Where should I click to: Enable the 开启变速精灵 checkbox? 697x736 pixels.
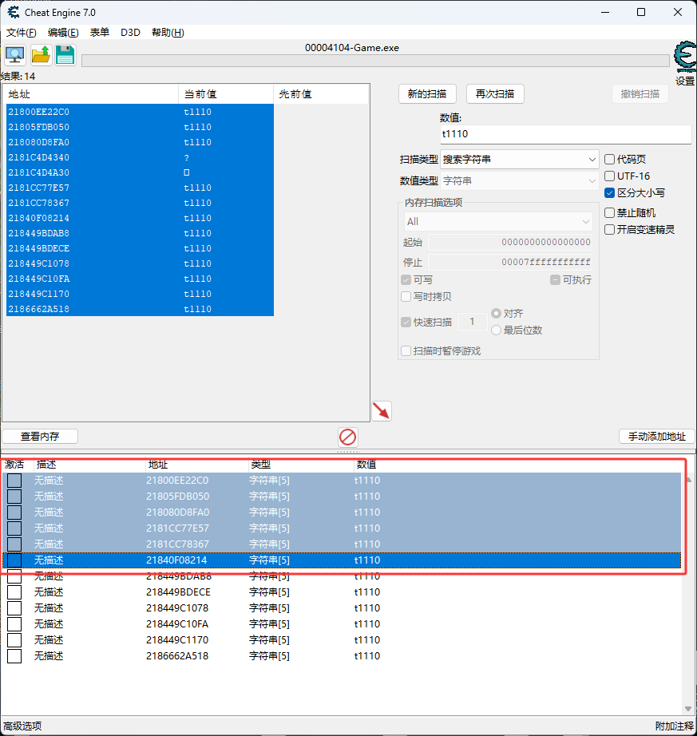click(610, 230)
